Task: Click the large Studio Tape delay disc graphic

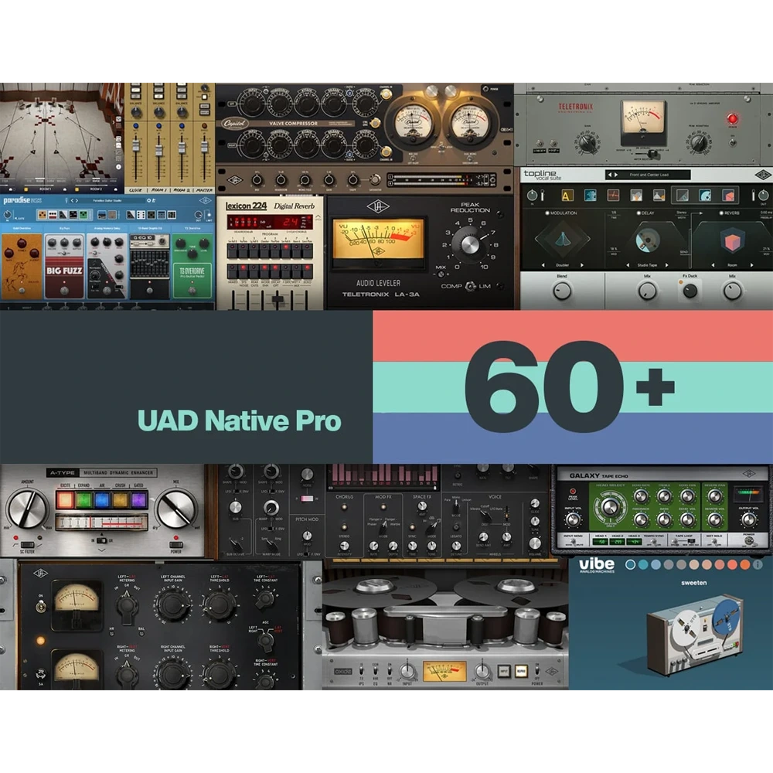Action: click(647, 240)
